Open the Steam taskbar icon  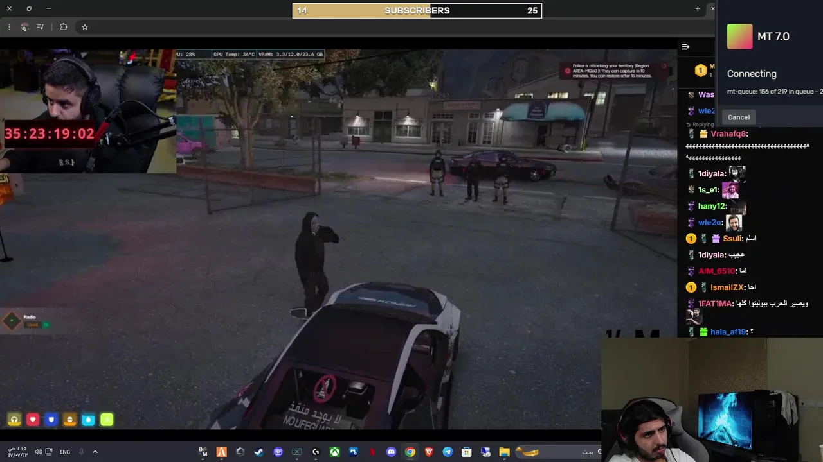click(258, 452)
